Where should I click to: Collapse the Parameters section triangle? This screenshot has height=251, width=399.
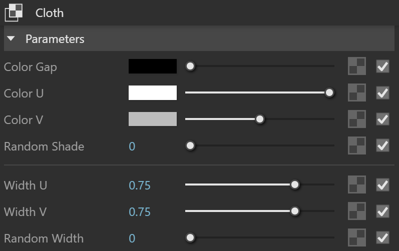coord(11,38)
